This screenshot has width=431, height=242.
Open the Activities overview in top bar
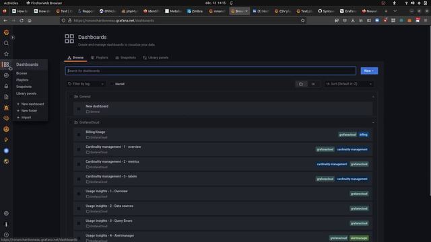11,3
